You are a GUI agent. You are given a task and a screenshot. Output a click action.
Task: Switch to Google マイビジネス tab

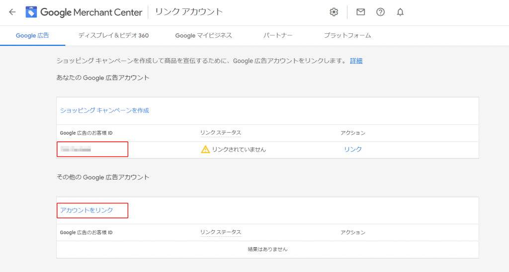[x=203, y=36]
